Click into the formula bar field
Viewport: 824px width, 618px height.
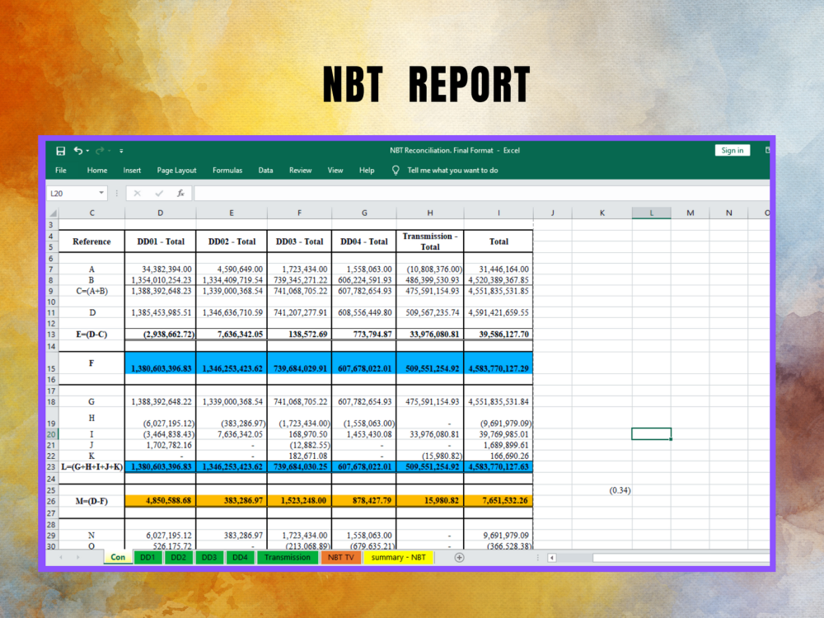(x=481, y=194)
